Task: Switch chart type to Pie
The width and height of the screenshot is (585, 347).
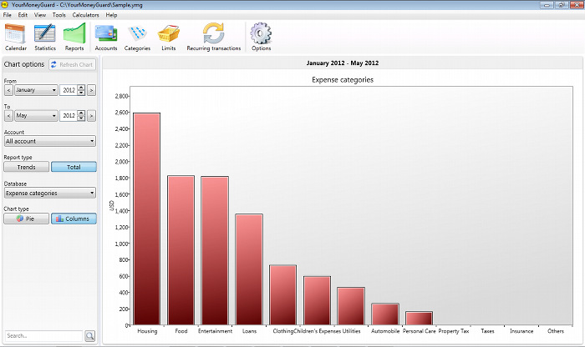Action: coord(26,219)
